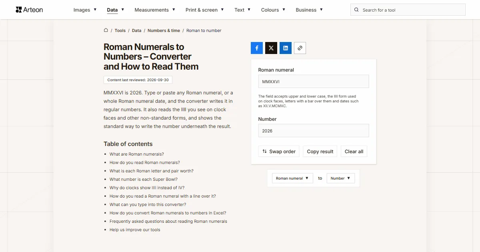480x252 pixels.
Task: Click the Clear all button
Action: (354, 151)
